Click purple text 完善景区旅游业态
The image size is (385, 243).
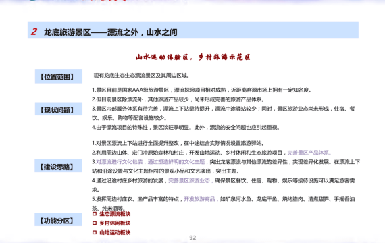189,180
